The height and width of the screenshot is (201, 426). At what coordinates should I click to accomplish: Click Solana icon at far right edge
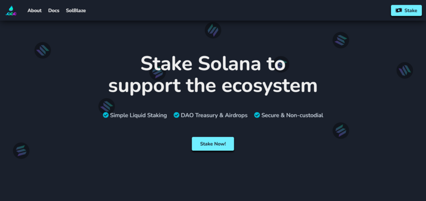405,70
